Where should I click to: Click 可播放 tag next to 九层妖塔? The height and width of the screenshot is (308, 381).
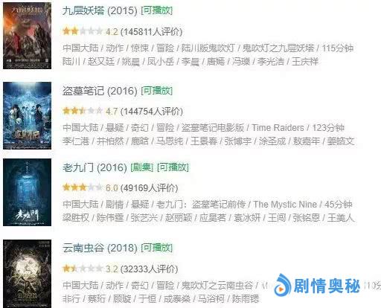(157, 10)
